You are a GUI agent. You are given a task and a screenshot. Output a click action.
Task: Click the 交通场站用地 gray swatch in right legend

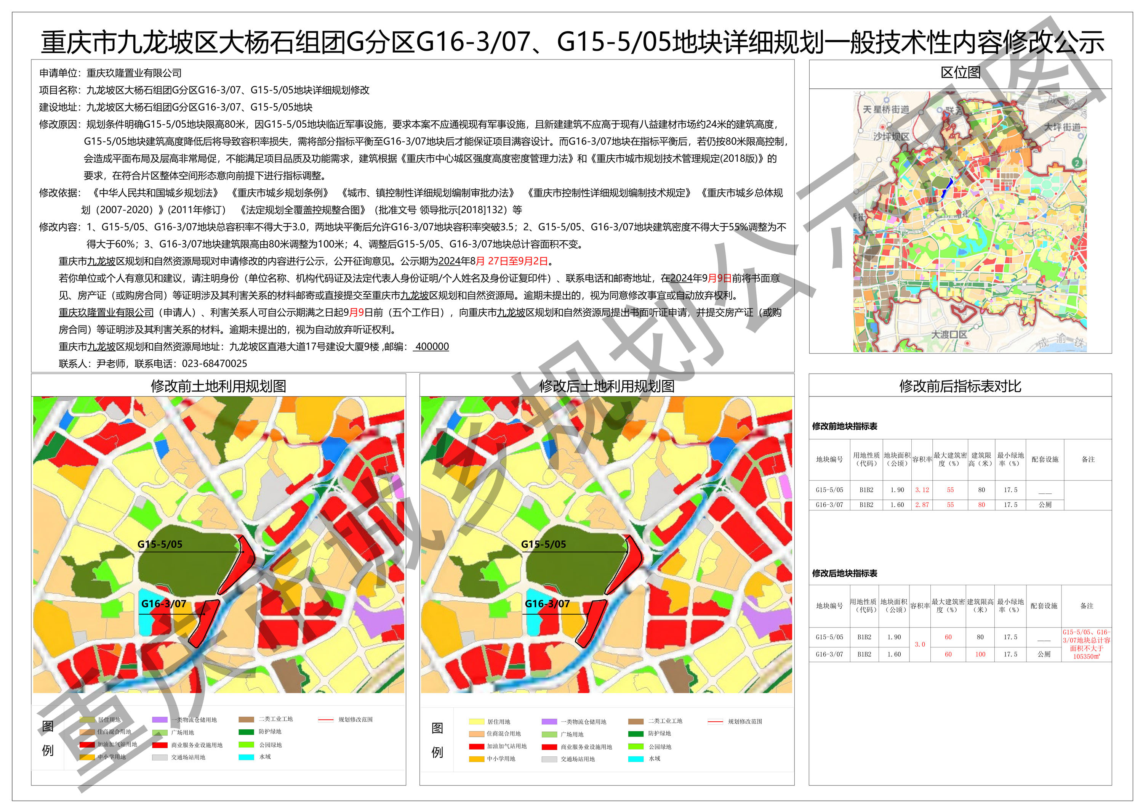pos(549,759)
